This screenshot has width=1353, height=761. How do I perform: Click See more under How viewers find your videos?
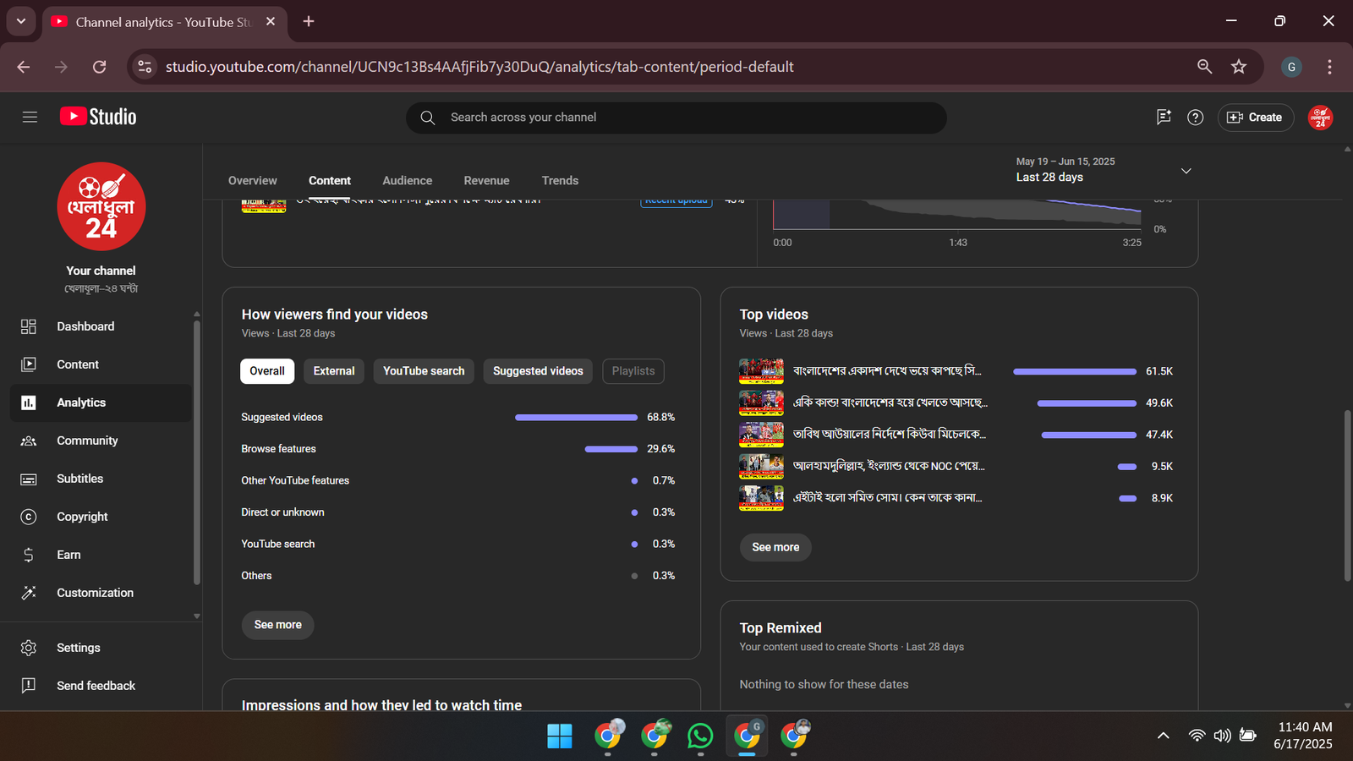[278, 625]
